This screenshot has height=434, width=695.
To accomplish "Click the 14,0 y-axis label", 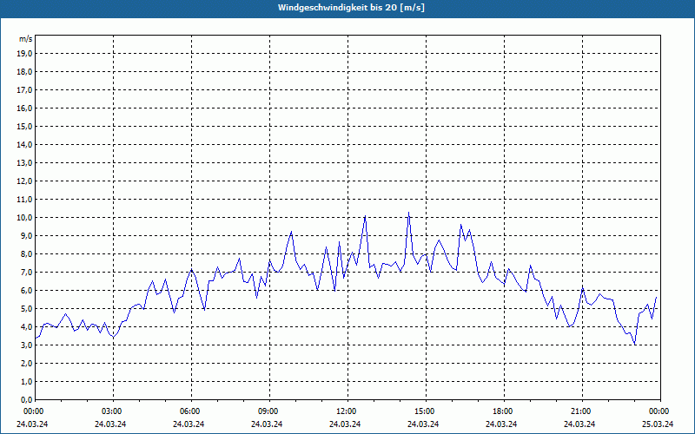I will 25,144.
